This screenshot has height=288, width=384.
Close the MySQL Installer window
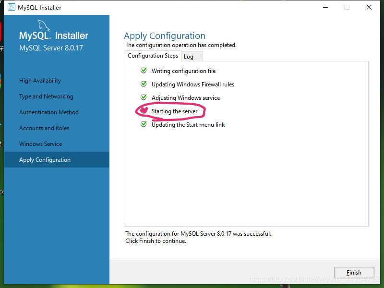(x=369, y=7)
